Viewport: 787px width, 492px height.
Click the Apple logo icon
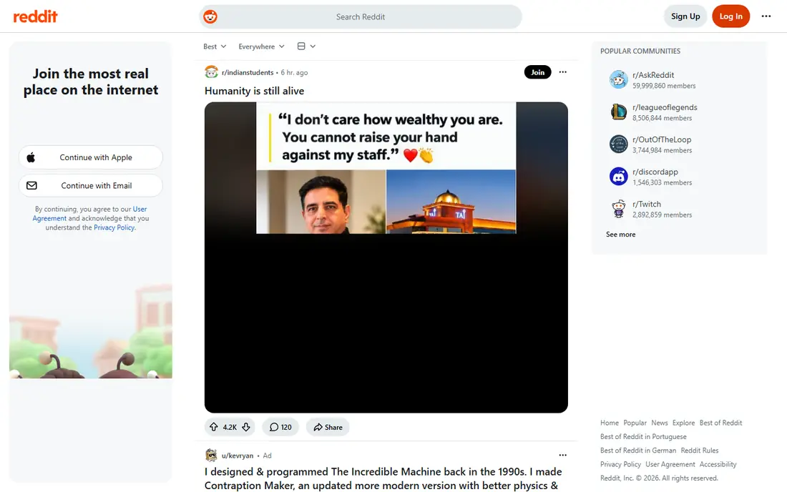pyautogui.click(x=31, y=157)
